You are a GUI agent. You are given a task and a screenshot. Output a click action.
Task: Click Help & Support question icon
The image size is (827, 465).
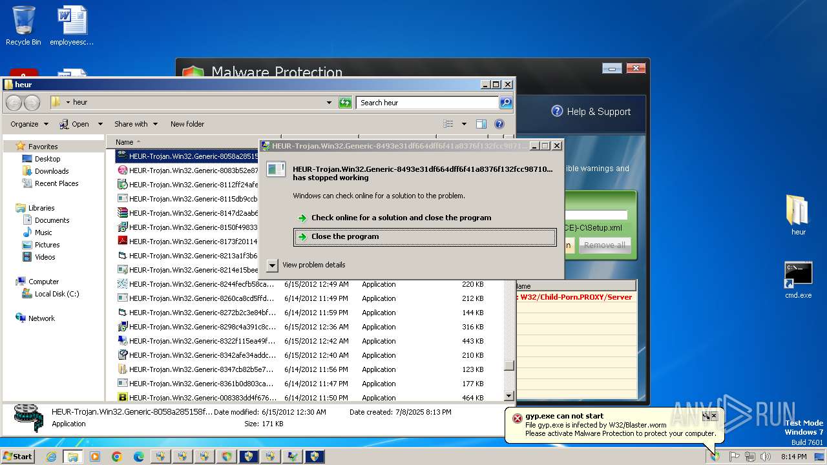pos(557,111)
